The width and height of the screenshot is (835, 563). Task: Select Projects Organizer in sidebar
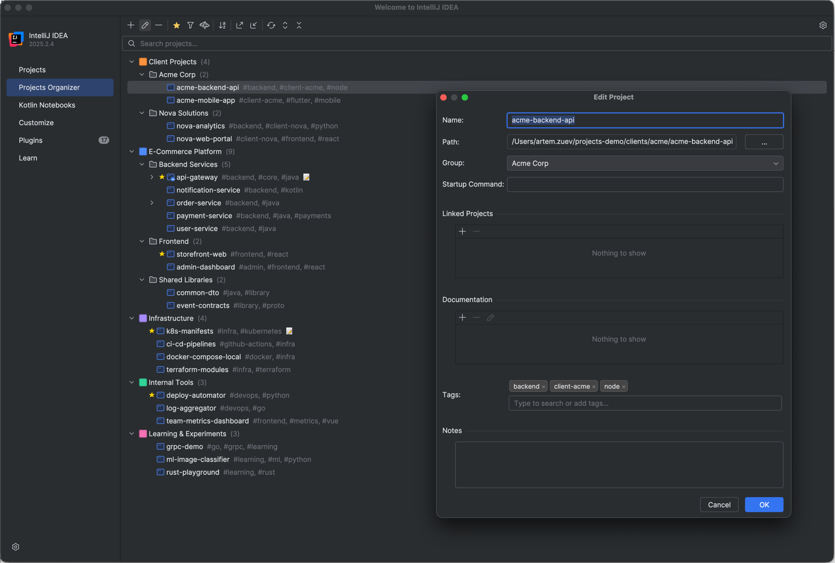click(x=60, y=87)
